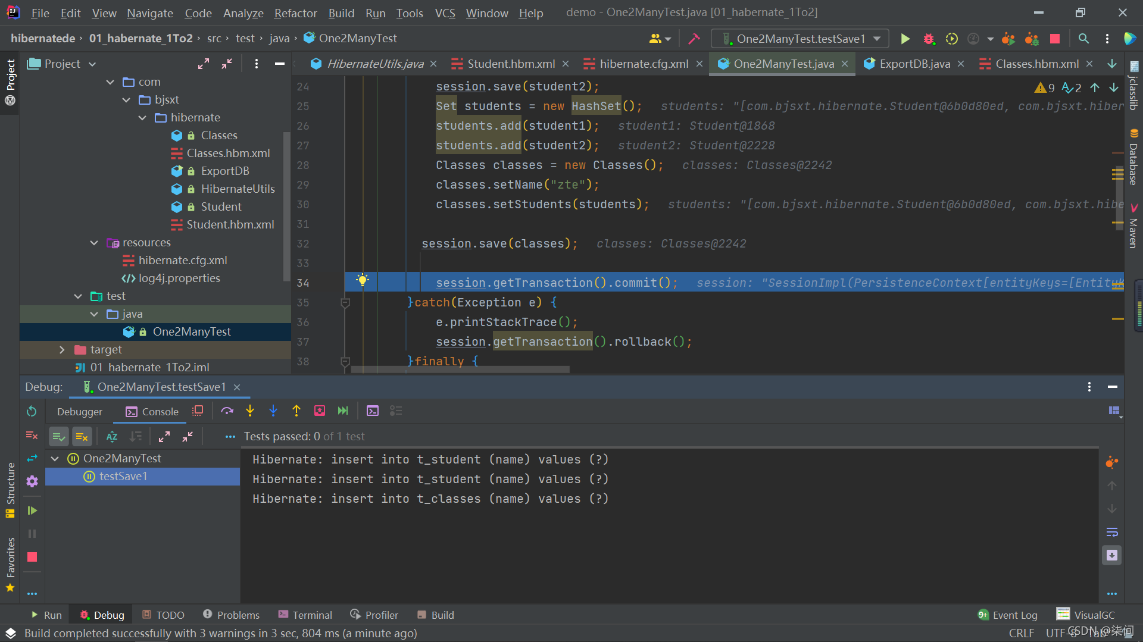Open Event Log button
This screenshot has width=1143, height=642.
[x=1007, y=615]
